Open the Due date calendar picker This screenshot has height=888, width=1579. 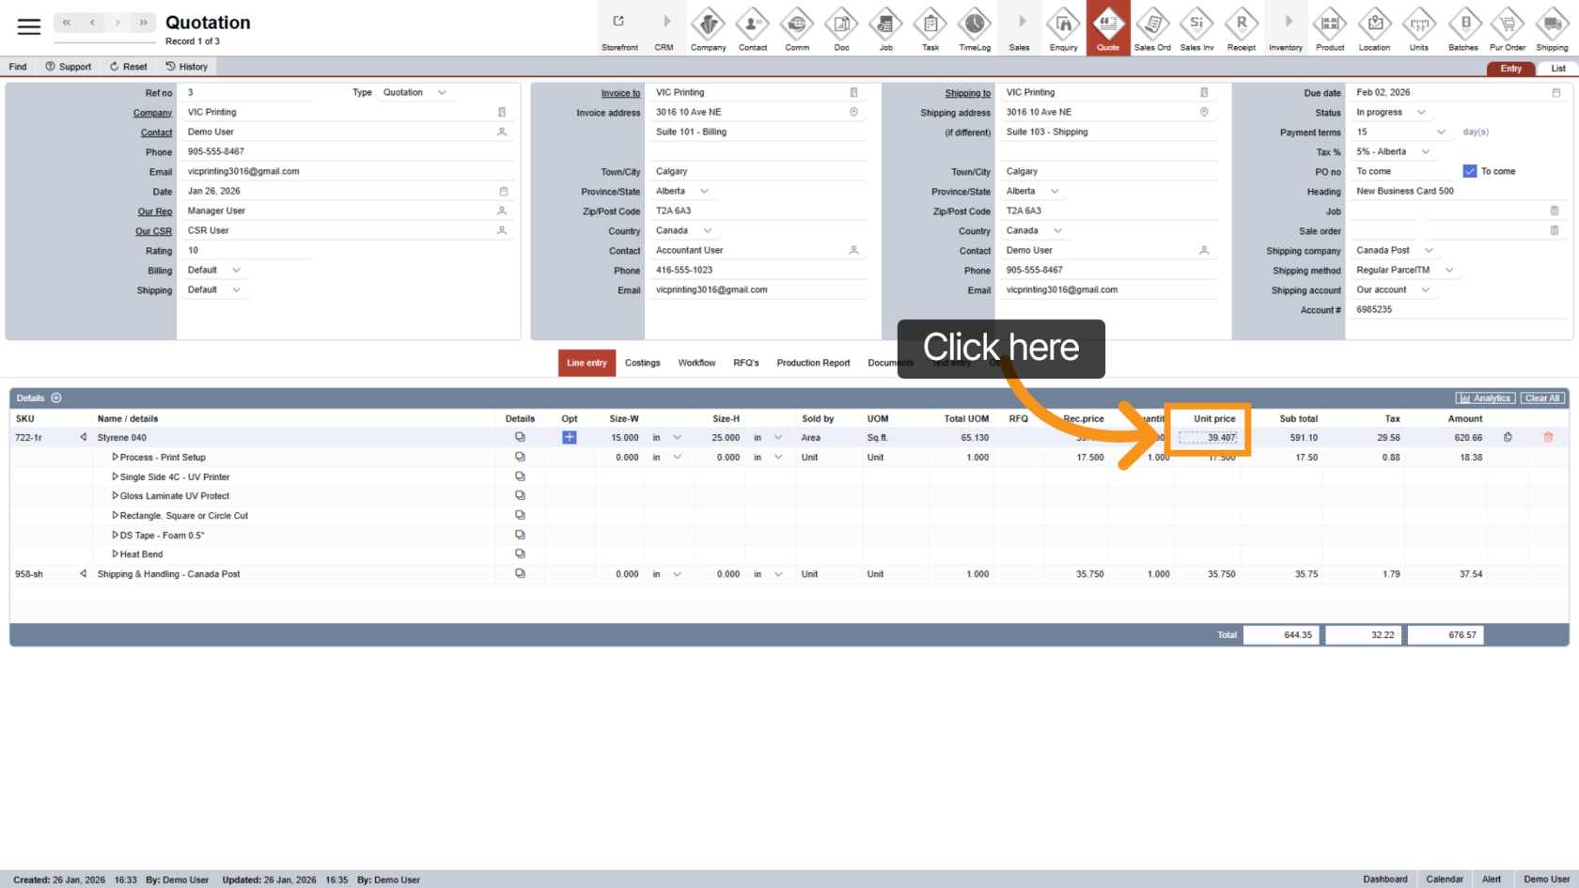(x=1556, y=93)
